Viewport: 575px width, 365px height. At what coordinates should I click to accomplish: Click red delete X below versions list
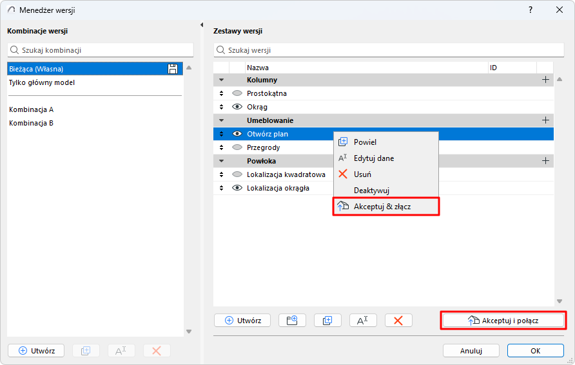pos(398,321)
